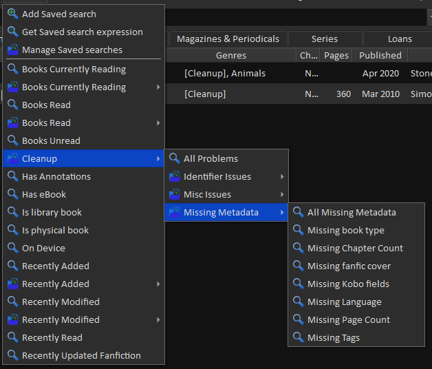The width and height of the screenshot is (432, 369).
Task: Click the magnifier icon beside All Problems
Action: pyautogui.click(x=174, y=158)
